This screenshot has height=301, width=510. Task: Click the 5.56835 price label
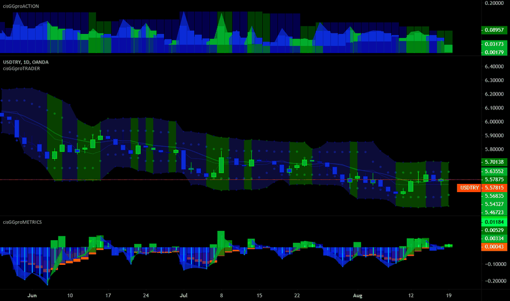pos(494,196)
